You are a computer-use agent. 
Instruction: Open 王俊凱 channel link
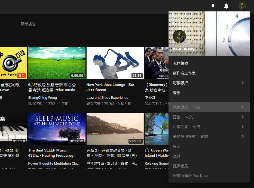150,98
